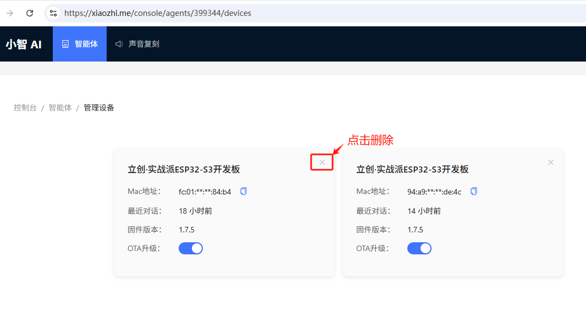The width and height of the screenshot is (586, 317).
Task: Delete the device with Mac 94:a9:**:**:de:4c
Action: point(550,163)
